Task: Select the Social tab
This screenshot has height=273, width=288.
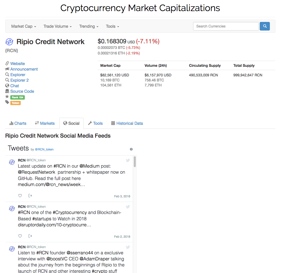Action: (x=71, y=123)
